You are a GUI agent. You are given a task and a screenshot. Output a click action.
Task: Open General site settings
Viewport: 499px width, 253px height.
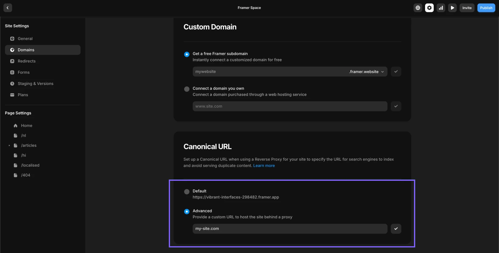43,39
